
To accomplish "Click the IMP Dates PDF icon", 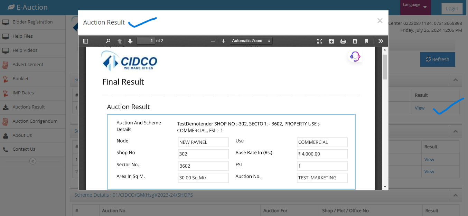I will click(x=5, y=93).
